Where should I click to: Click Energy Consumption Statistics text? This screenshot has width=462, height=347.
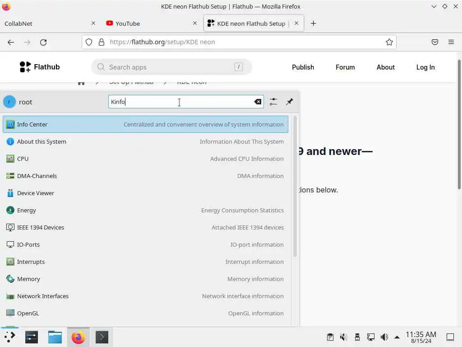(x=242, y=210)
